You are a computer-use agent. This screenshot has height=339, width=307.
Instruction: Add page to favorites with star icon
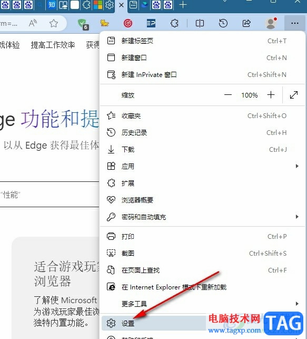tap(54, 23)
